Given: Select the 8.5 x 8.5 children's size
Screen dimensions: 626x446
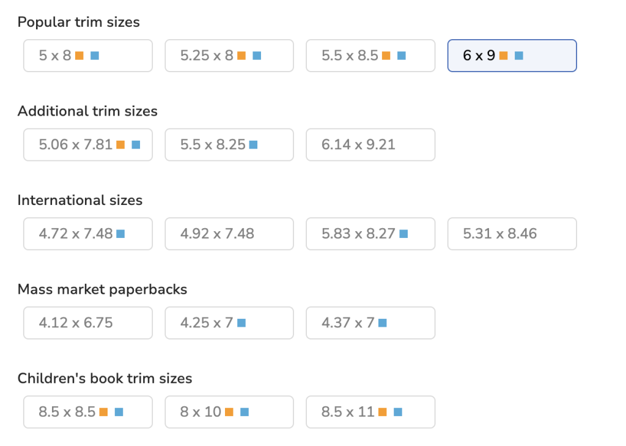Looking at the screenshot, I should [87, 412].
